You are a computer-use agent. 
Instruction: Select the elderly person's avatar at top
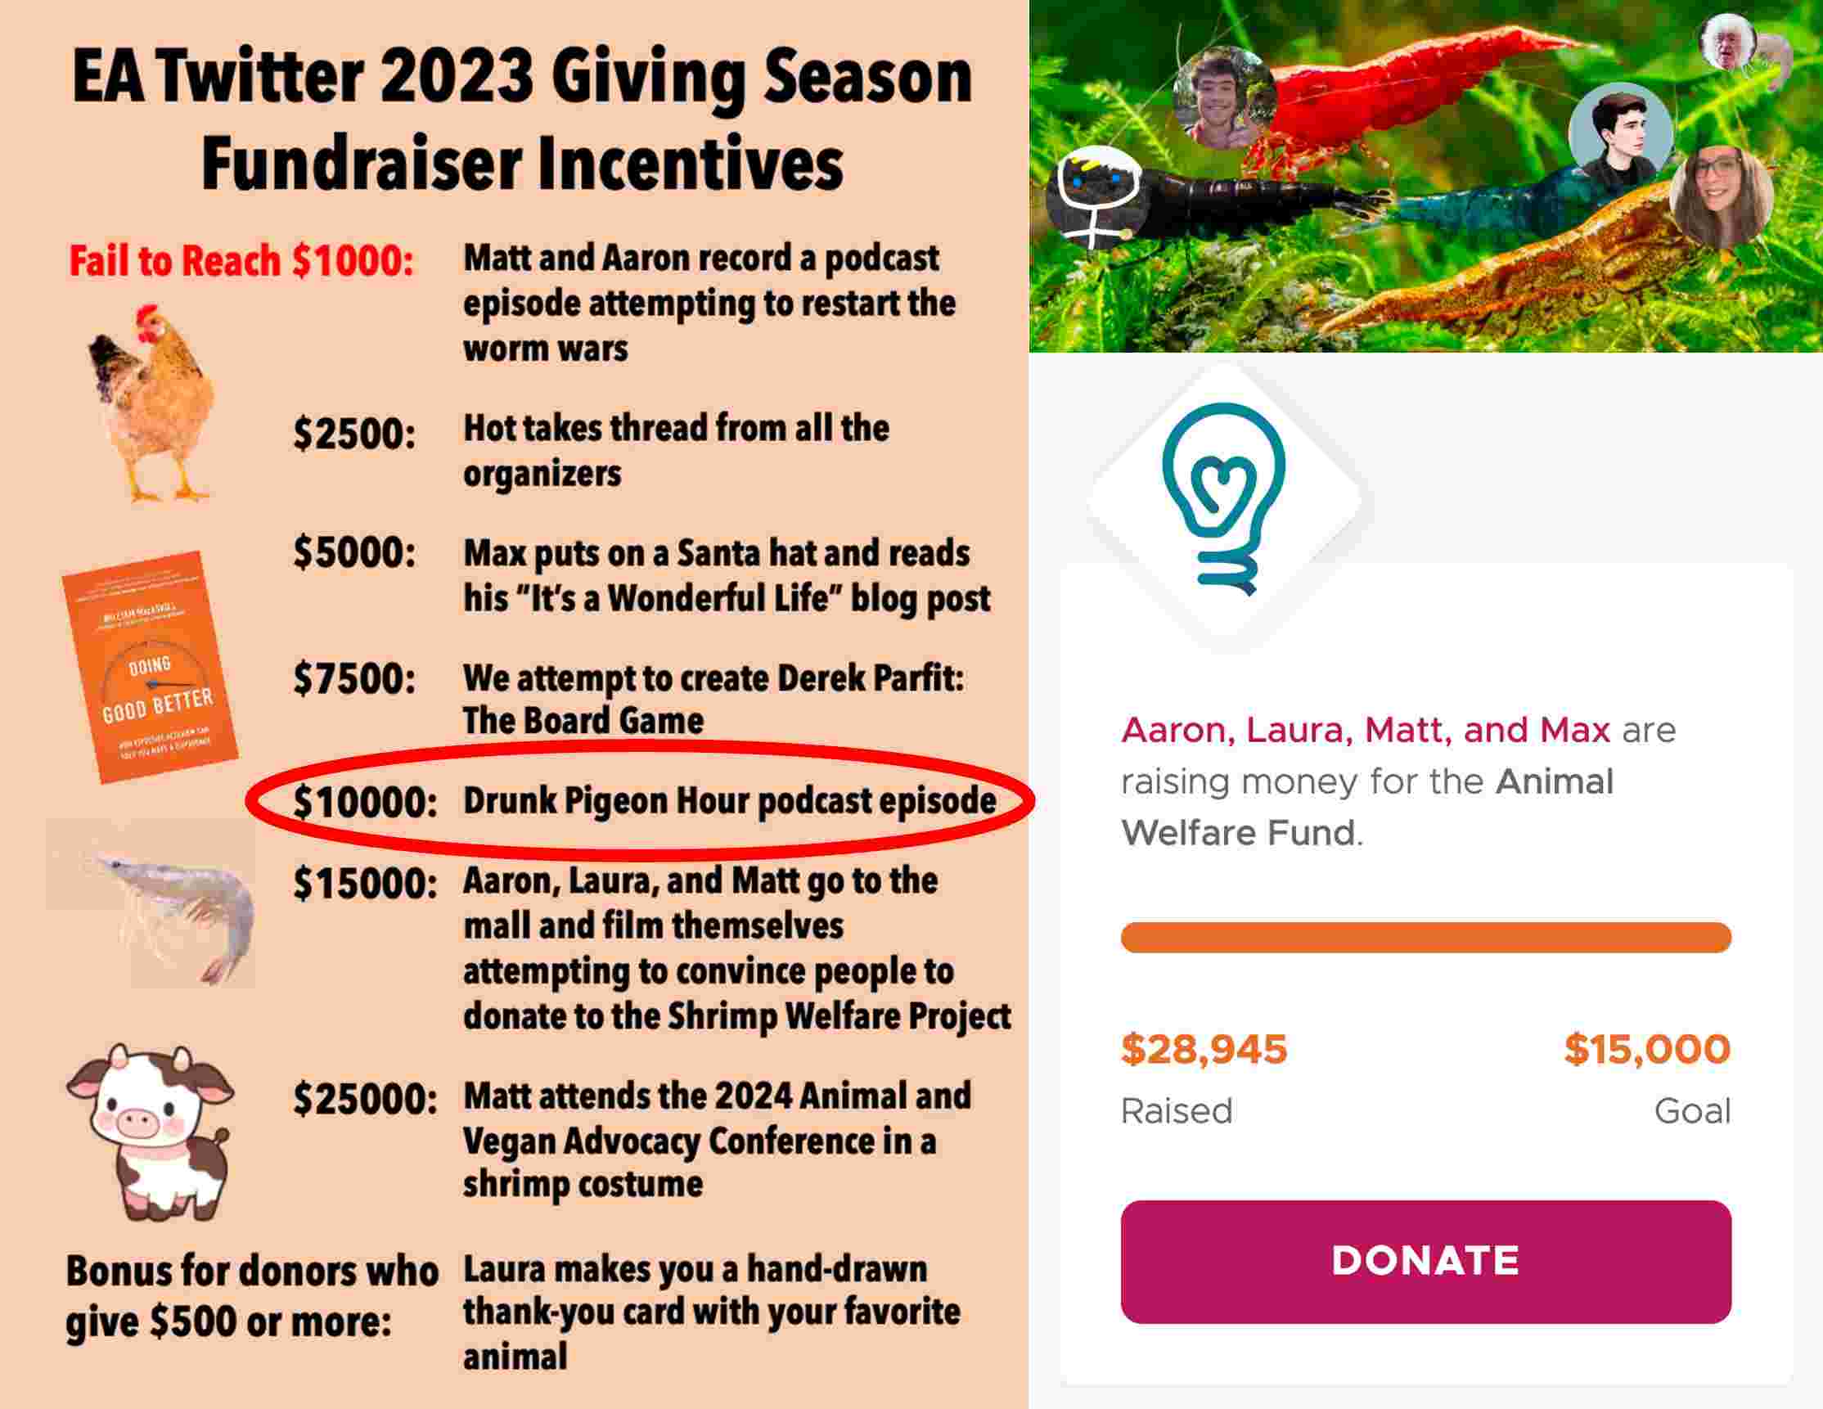click(1728, 40)
